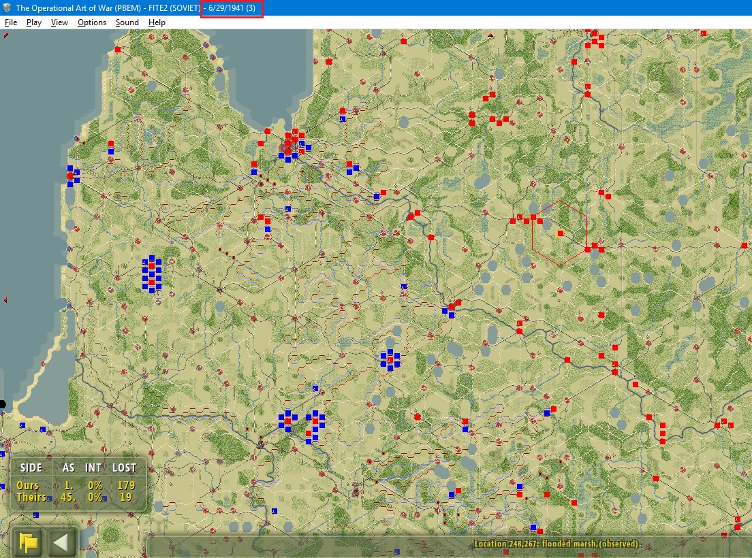Screen dimensions: 752x558
Task: Open the Play menu
Action: click(33, 22)
